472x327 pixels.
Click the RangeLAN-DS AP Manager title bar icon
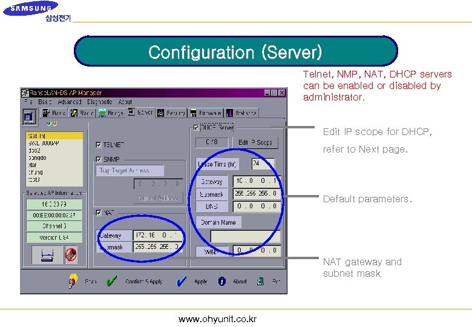point(25,93)
